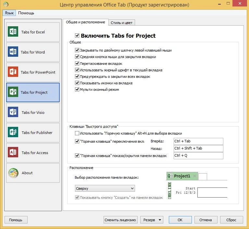
Task: Toggle "Средняя кнопка мыши" close tab checkbox
Action: pyautogui.click(x=77, y=57)
